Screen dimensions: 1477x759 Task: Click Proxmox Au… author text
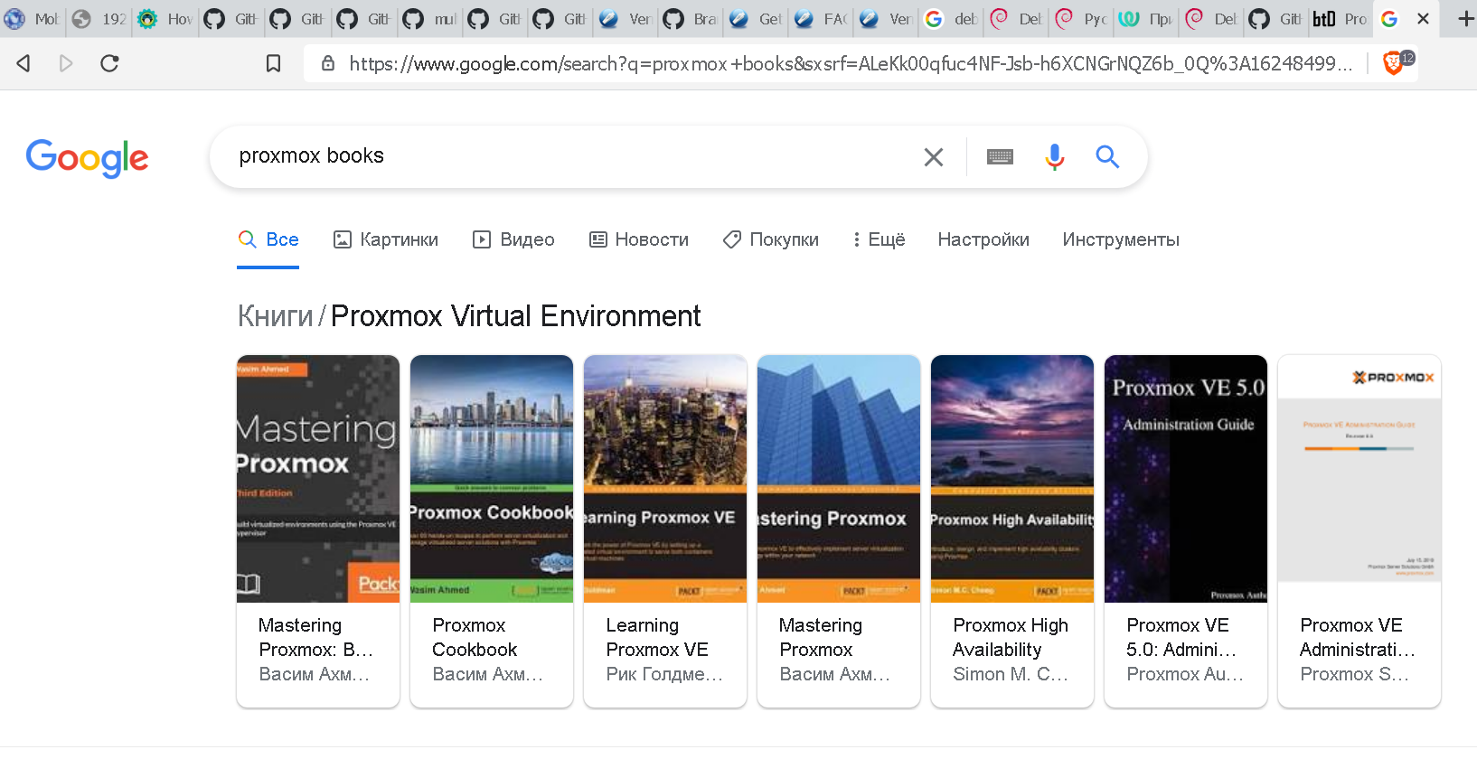point(1185,674)
